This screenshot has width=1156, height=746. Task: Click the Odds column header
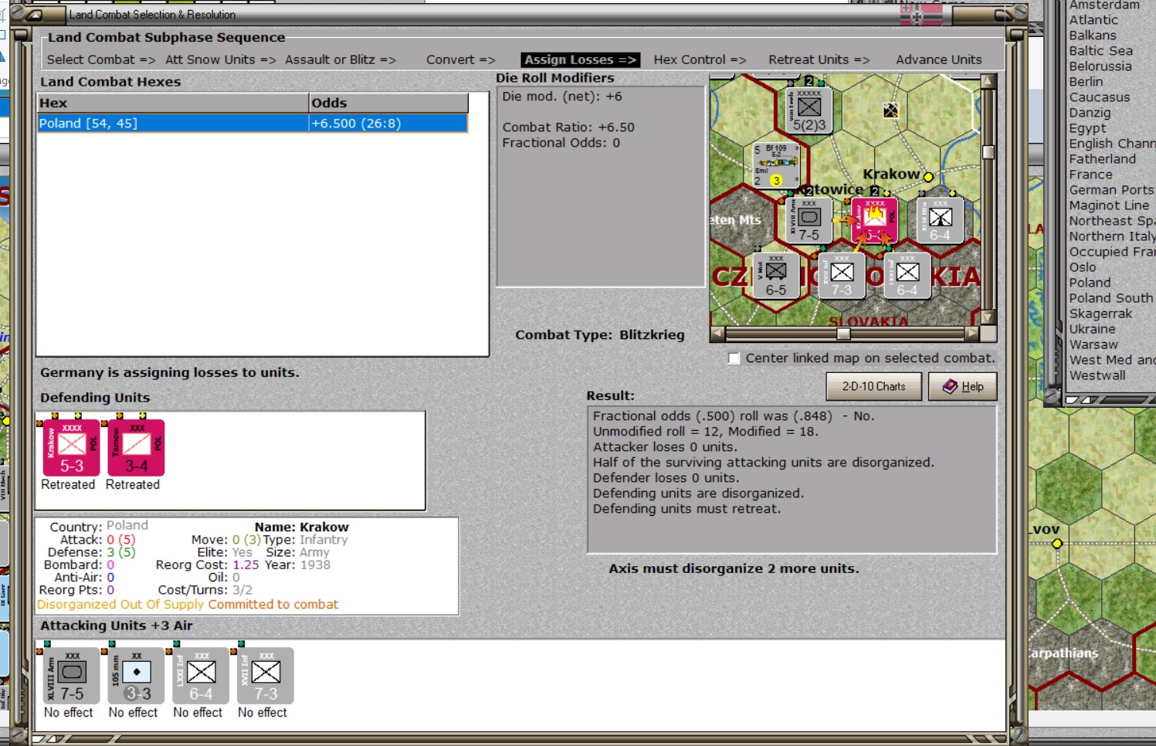pos(388,103)
